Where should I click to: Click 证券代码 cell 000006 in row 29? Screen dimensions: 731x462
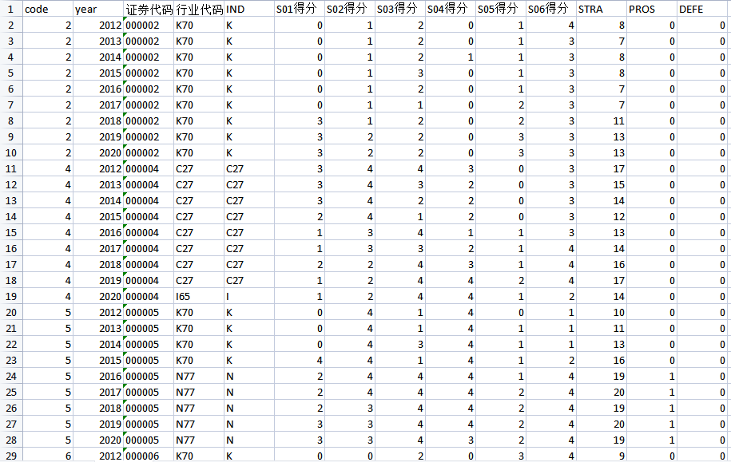149,456
